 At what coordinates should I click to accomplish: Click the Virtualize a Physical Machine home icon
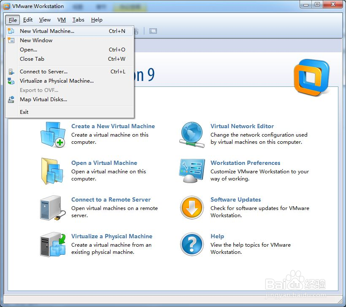coord(53,245)
